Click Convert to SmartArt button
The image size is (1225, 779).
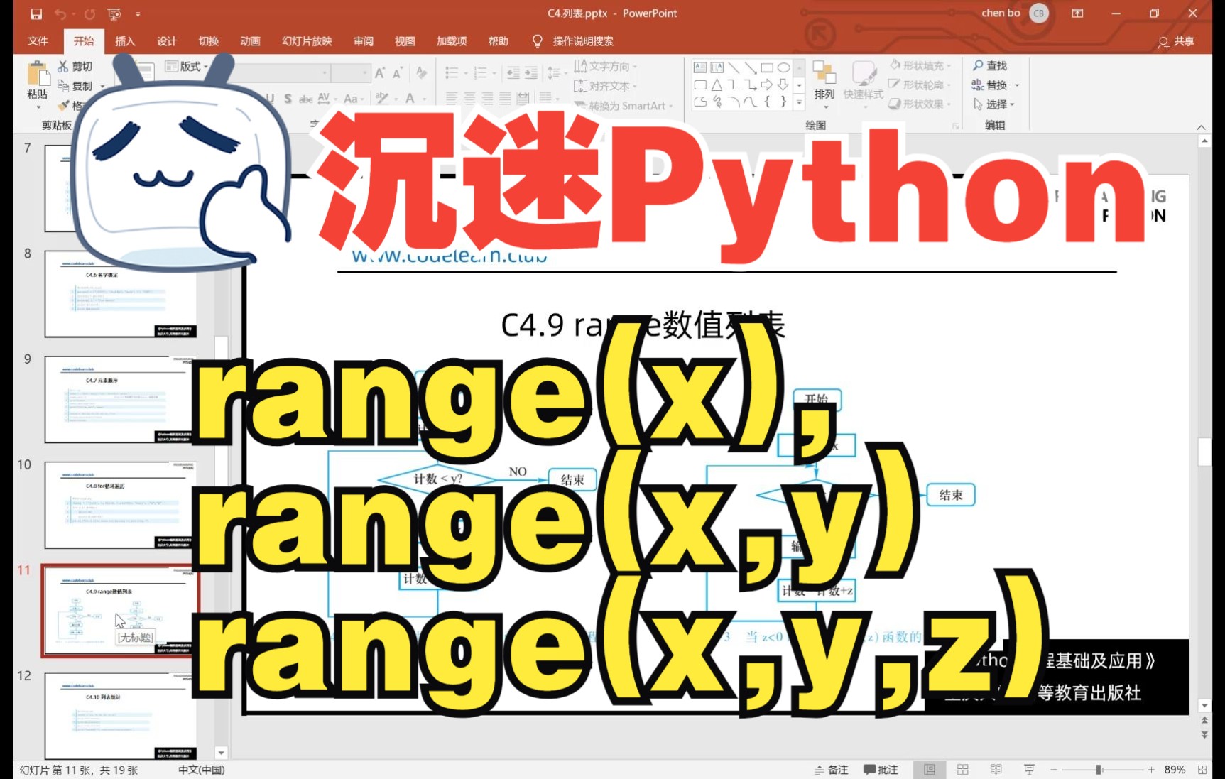click(x=624, y=106)
